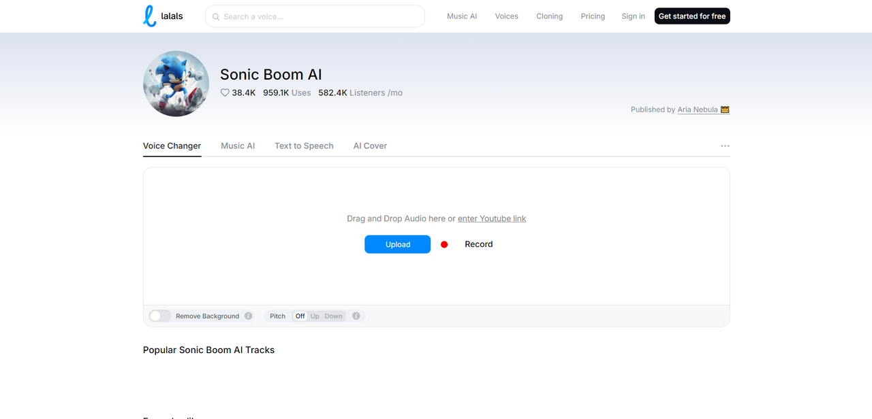872x419 pixels.
Task: Click the crown badge beside Aria Nebula
Action: (725, 110)
